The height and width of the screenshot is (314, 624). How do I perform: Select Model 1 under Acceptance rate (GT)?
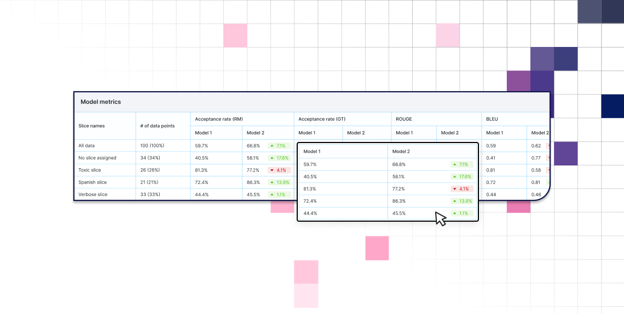[x=307, y=133]
